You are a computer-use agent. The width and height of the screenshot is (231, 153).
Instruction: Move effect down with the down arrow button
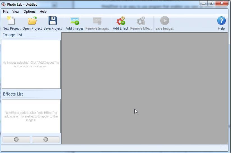pos(46,139)
